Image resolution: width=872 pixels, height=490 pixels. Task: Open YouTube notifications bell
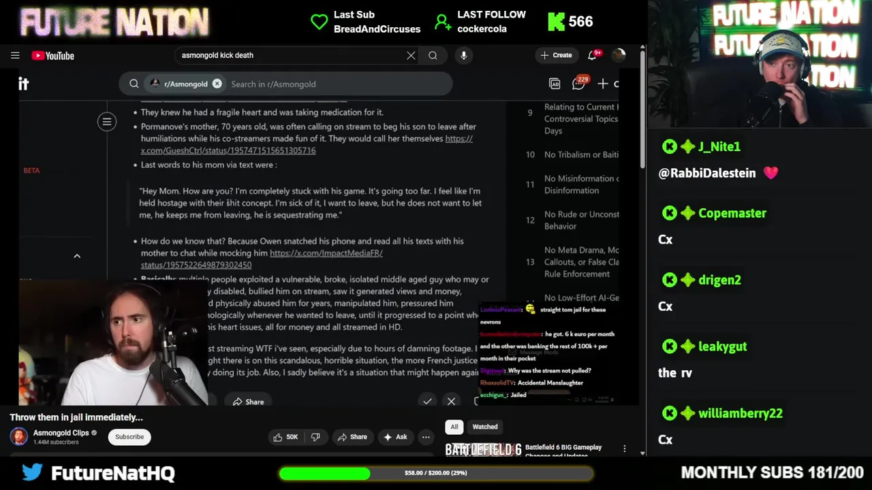click(x=593, y=55)
